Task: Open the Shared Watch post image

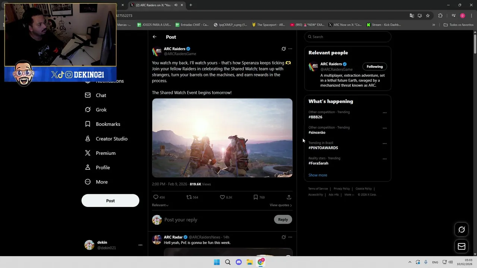Action: [222, 138]
